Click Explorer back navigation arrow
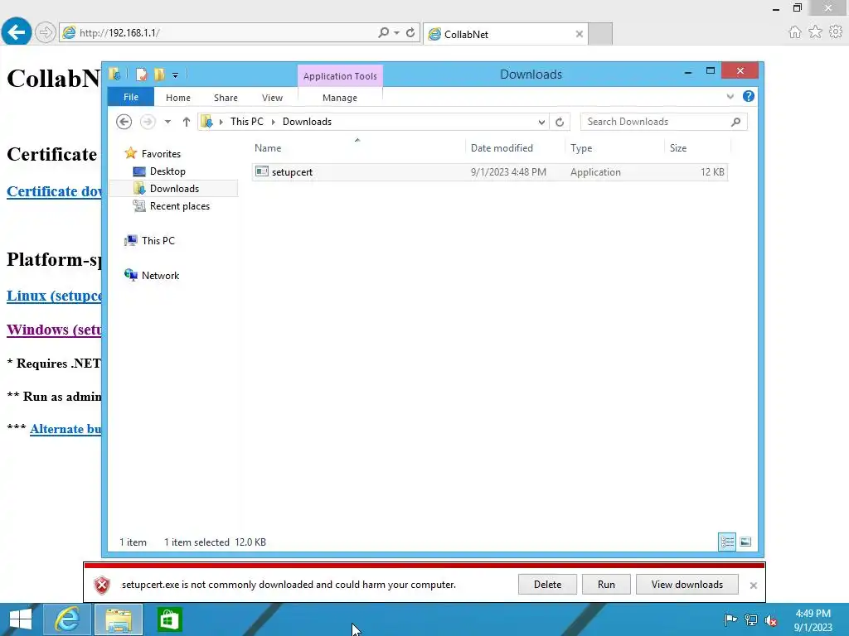 [124, 122]
